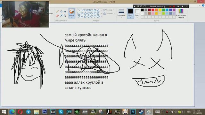Viewport: 205px width, 115px height.
Task: Open Edit colors (Изменение цветов)
Action: click(181, 13)
